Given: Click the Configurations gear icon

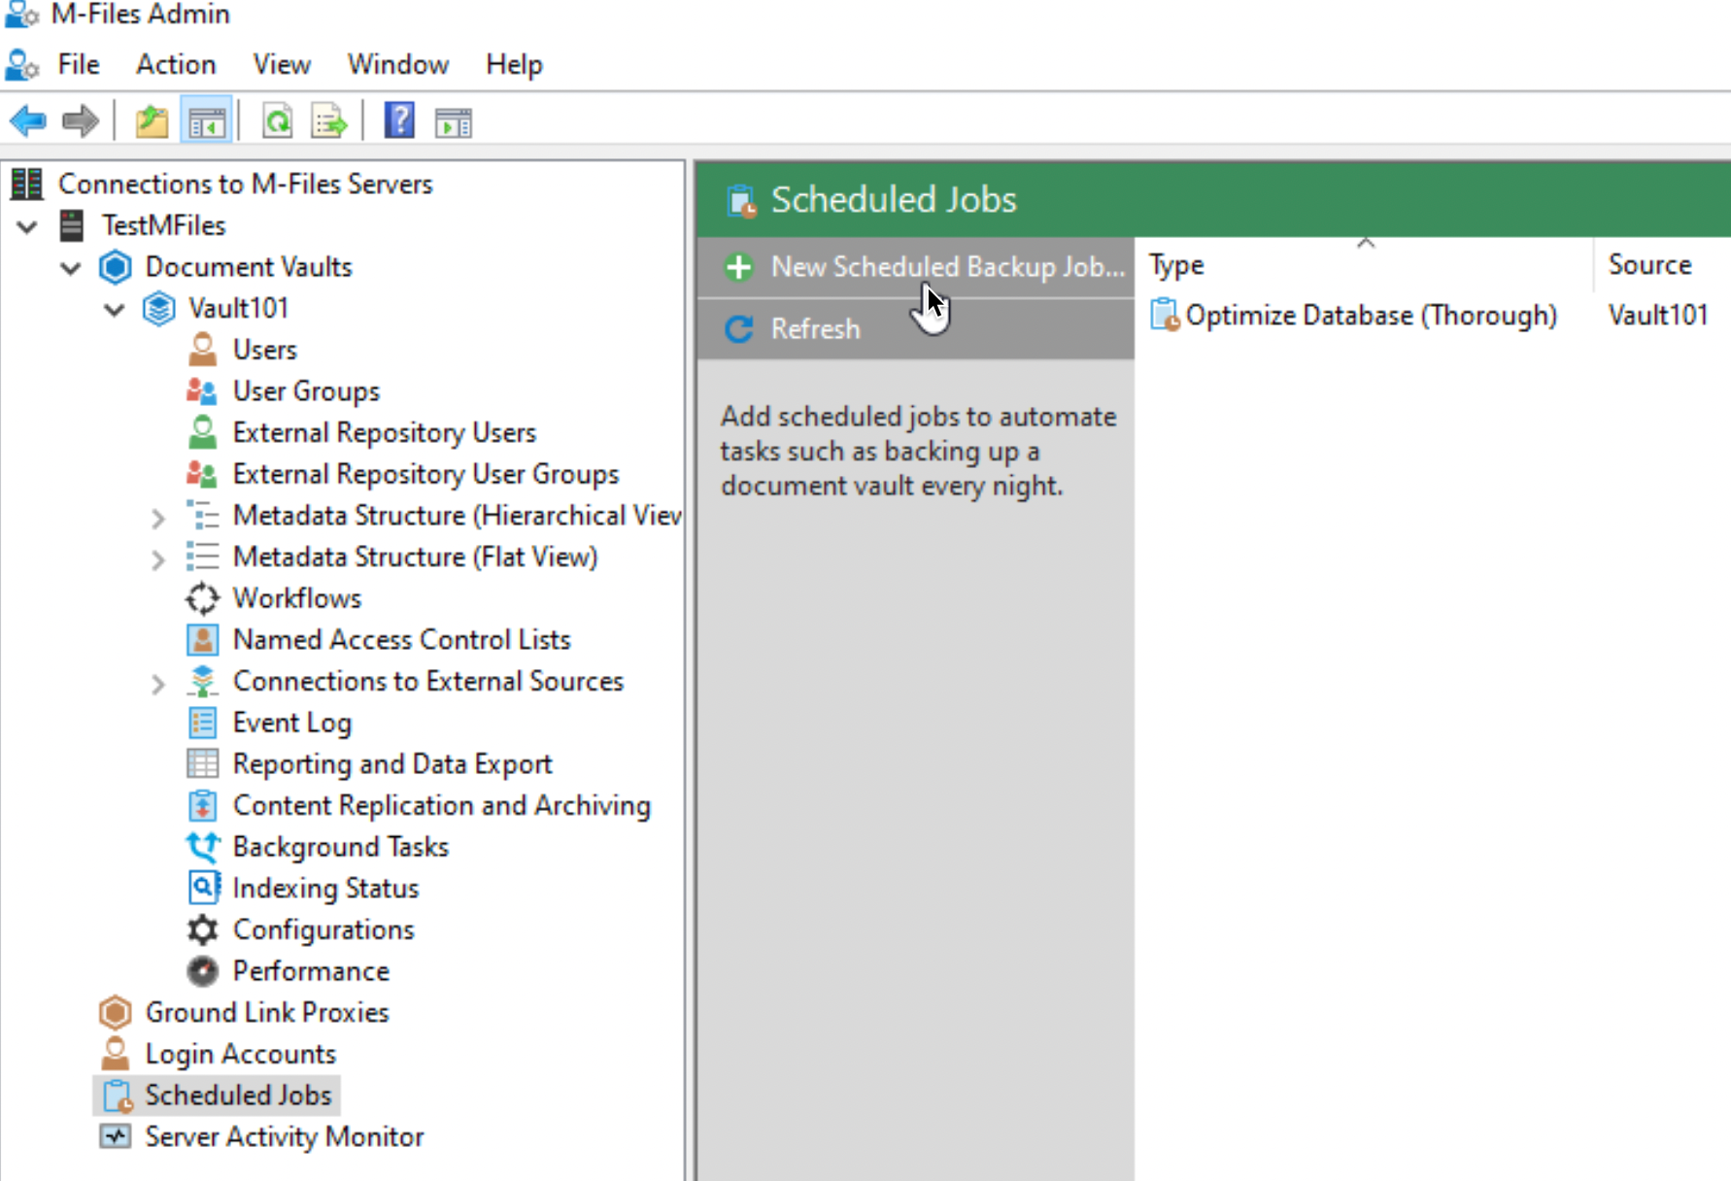Looking at the screenshot, I should point(202,929).
